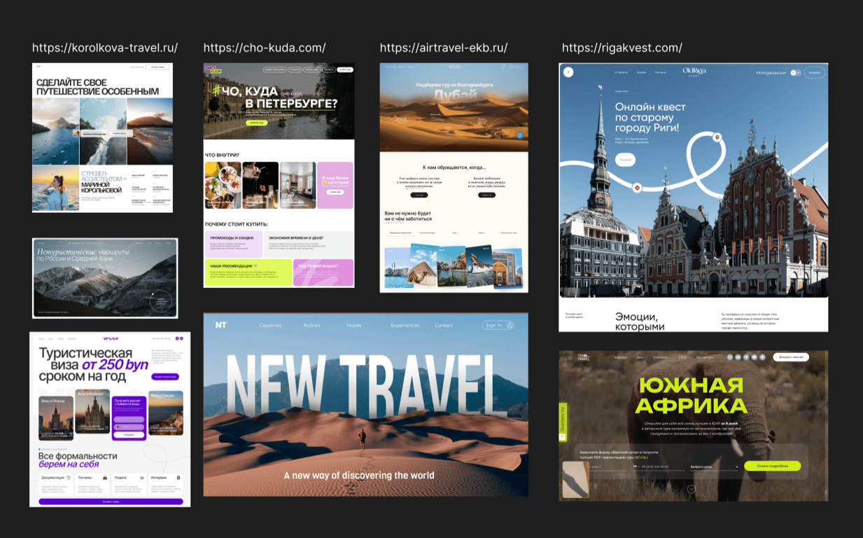Open the country flag selector in phone field
This screenshot has width=863, height=538.
(x=636, y=467)
